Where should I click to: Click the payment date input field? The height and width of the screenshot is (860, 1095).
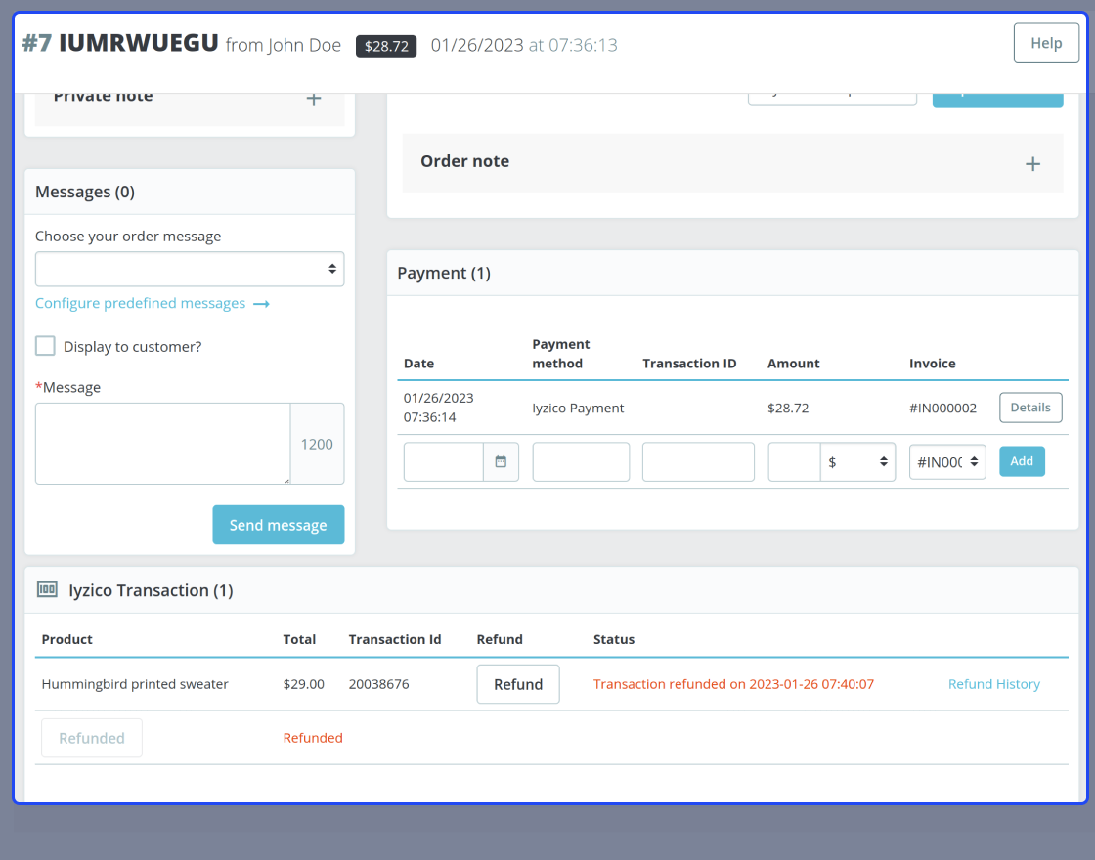pos(444,461)
